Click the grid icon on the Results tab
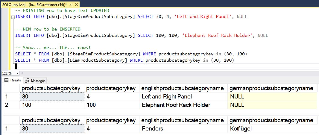 6,80
